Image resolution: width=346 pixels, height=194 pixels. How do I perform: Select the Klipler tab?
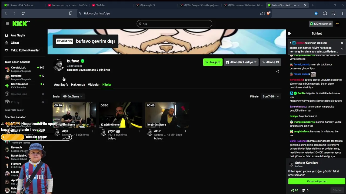107,85
